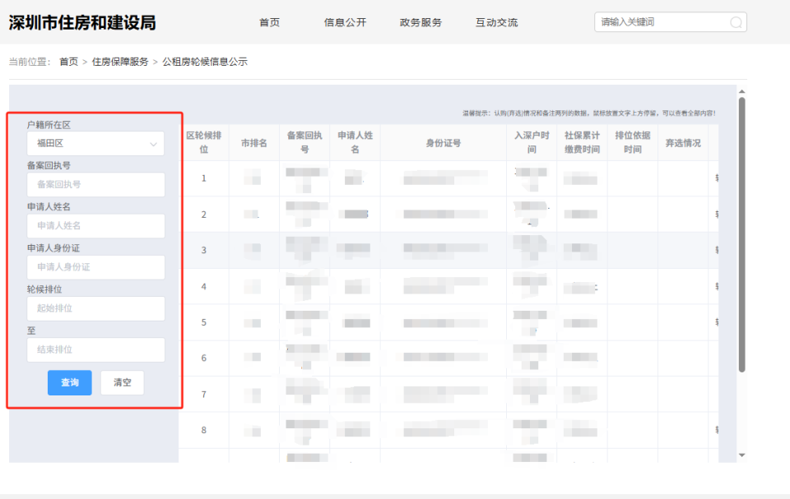This screenshot has width=790, height=499.
Task: Open the 互动交流 menu
Action: (497, 22)
